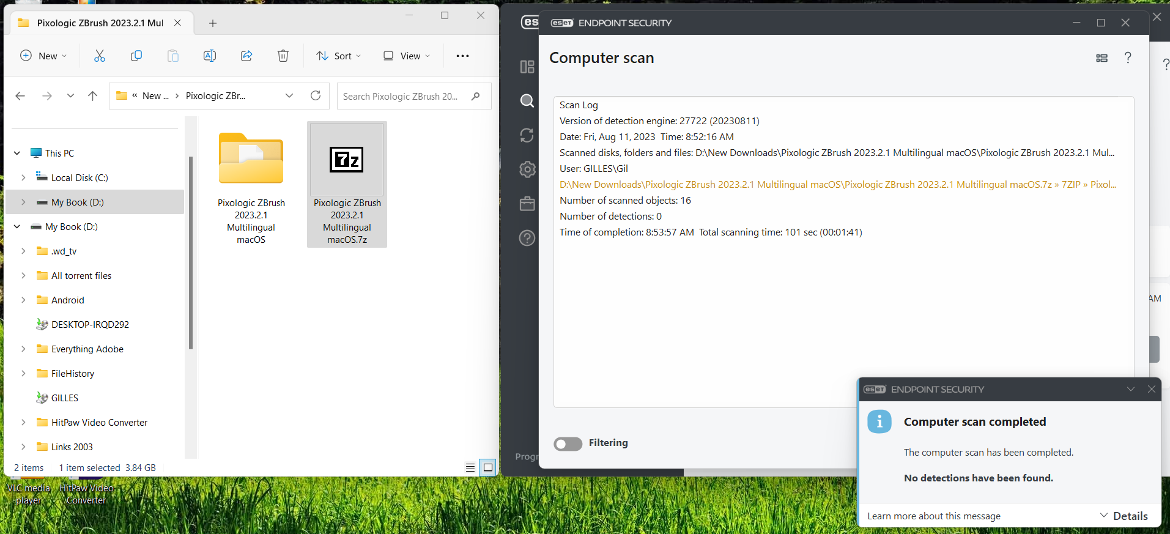Open VLC media player desktop shortcut
This screenshot has height=534, width=1170.
pyautogui.click(x=28, y=494)
